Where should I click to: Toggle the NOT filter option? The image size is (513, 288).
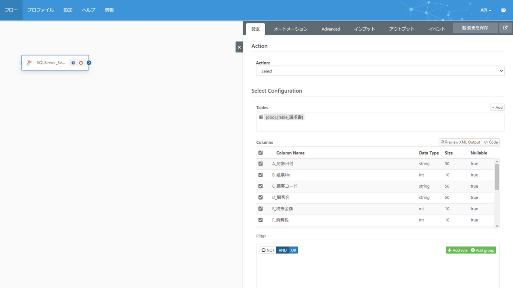(268, 250)
